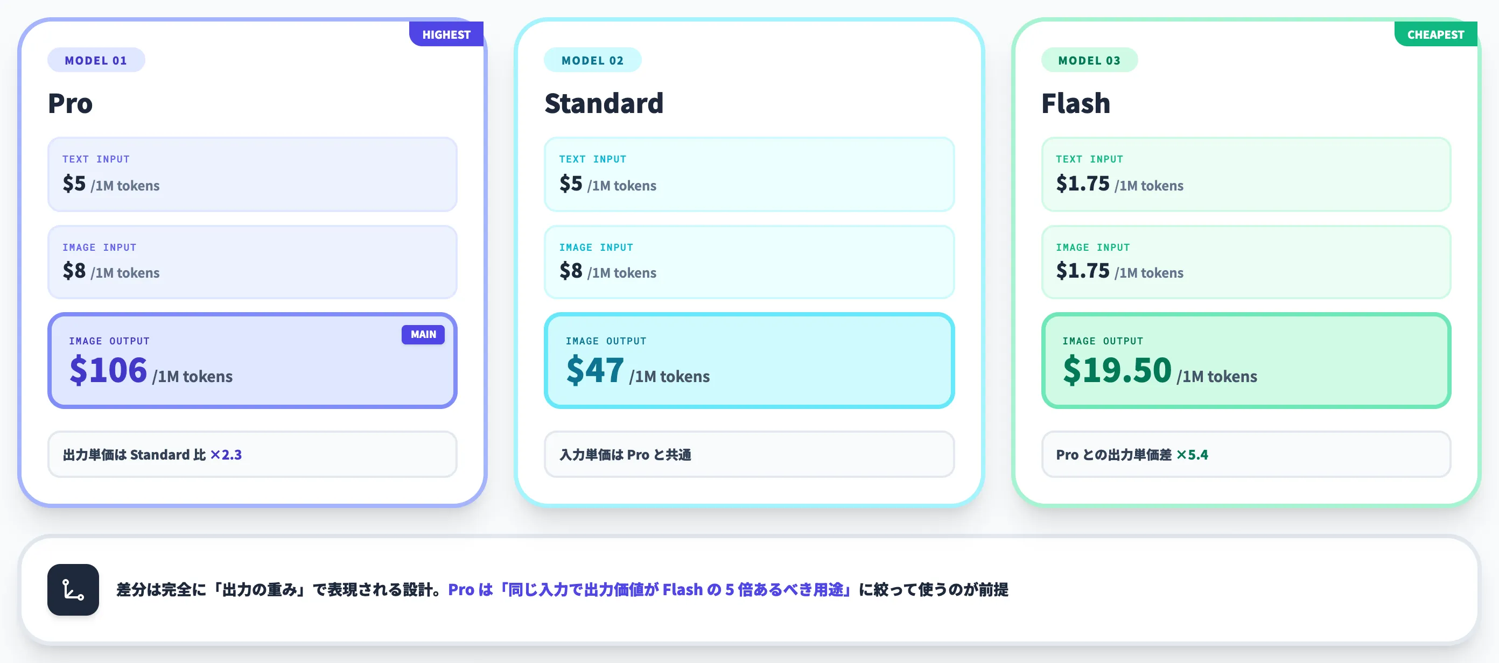1499x663 pixels.
Task: Select the MODEL 03 label pill
Action: 1089,60
